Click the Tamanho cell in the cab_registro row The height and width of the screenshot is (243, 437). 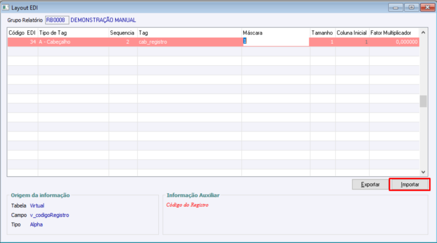point(323,42)
